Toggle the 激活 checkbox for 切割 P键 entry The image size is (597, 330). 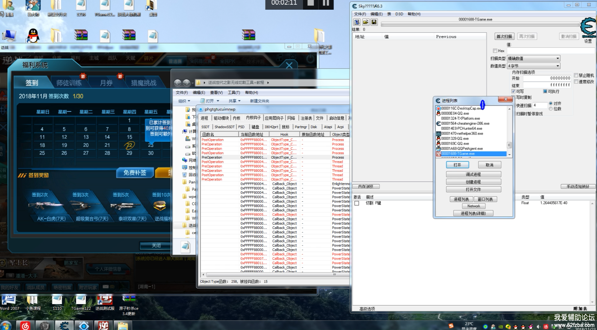357,203
